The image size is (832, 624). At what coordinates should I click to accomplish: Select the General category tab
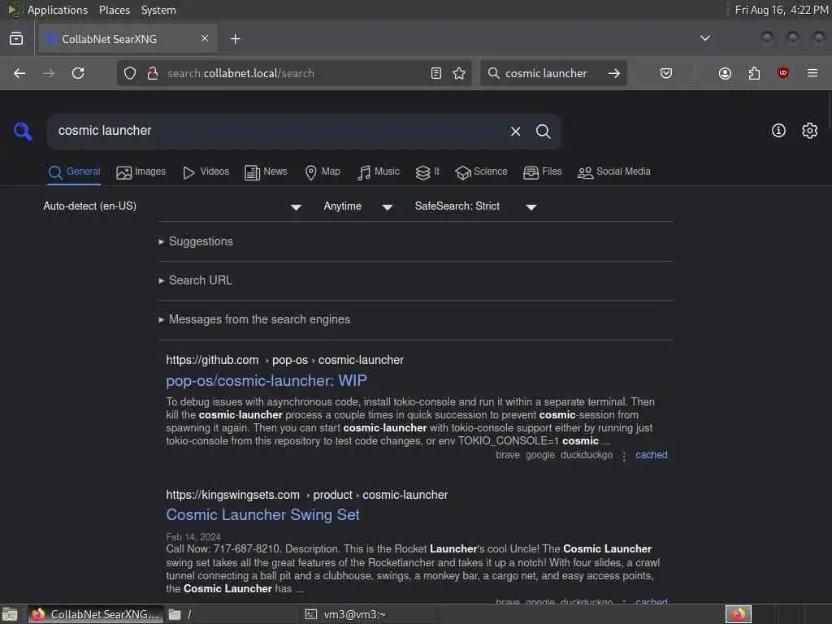[x=74, y=172]
